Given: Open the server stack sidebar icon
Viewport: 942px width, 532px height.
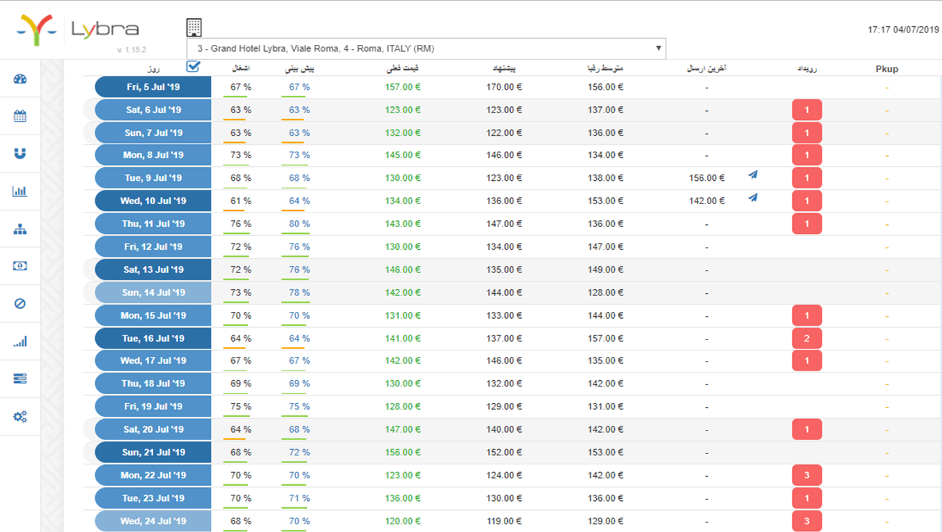Looking at the screenshot, I should [x=20, y=379].
